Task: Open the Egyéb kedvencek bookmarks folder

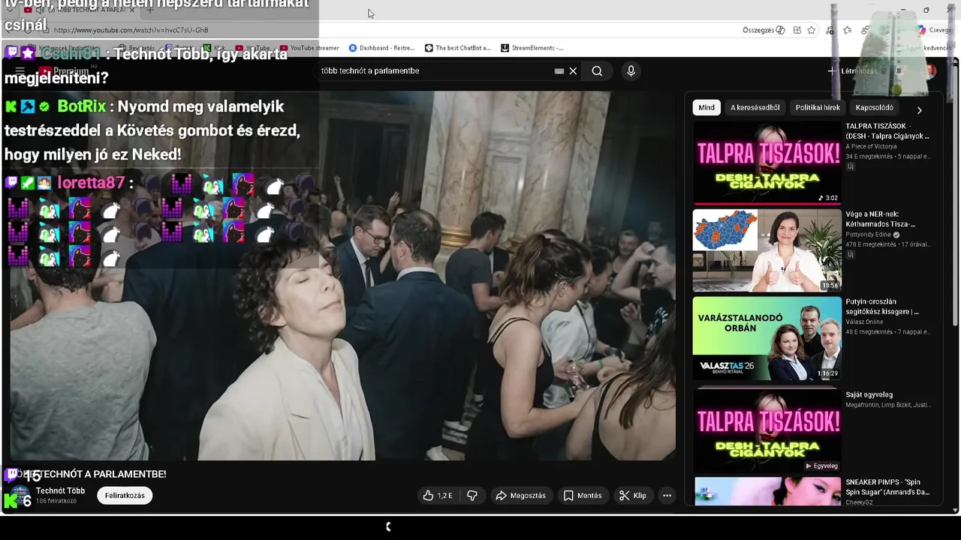Action: pos(928,48)
